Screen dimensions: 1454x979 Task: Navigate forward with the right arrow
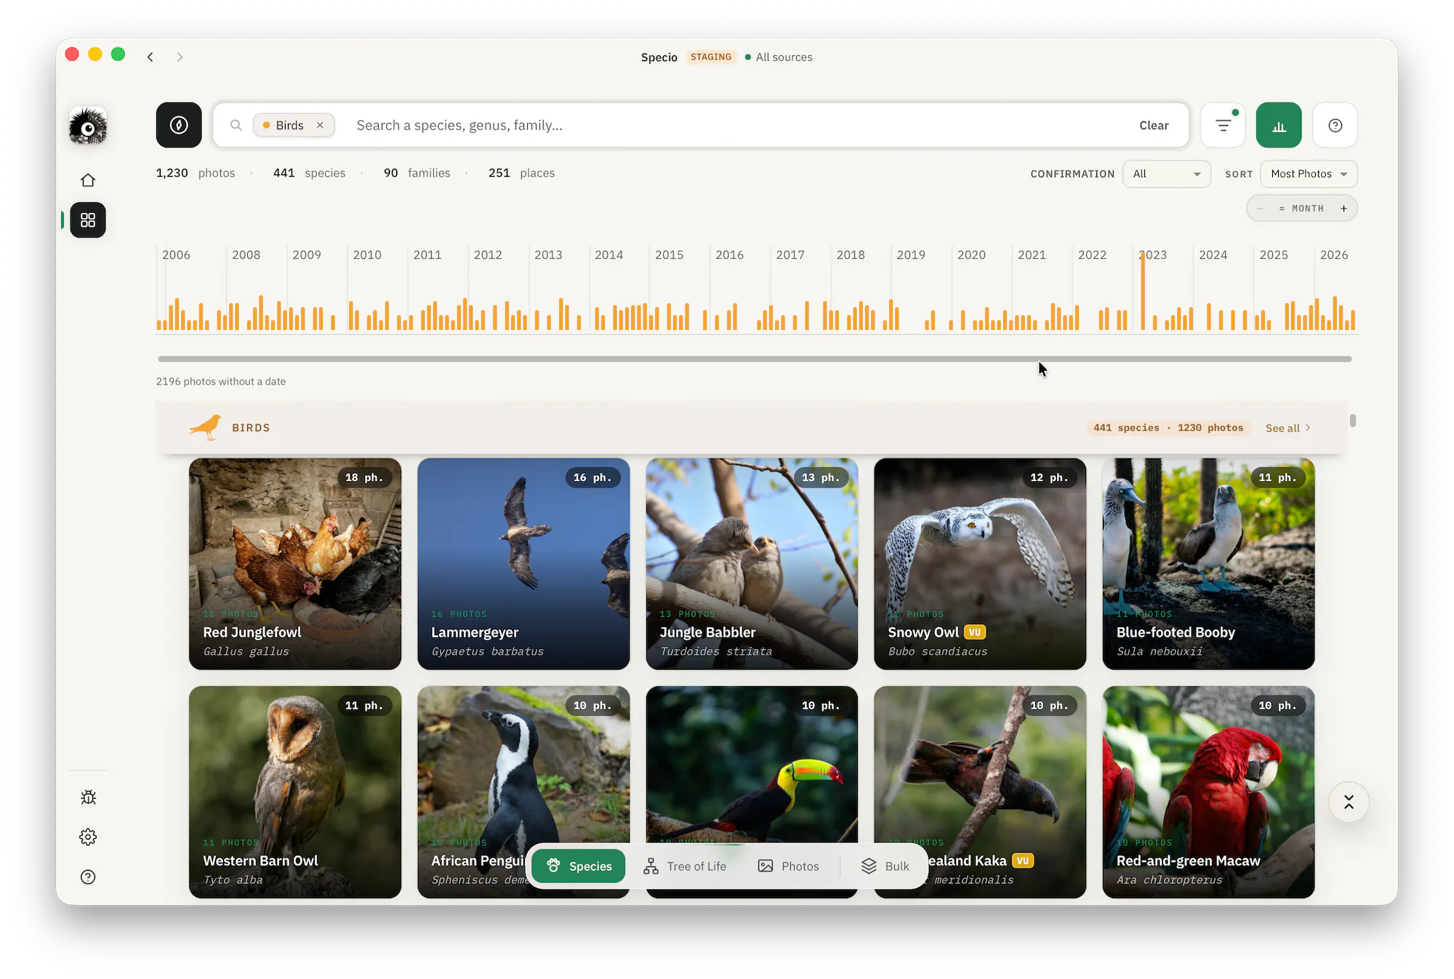tap(180, 57)
